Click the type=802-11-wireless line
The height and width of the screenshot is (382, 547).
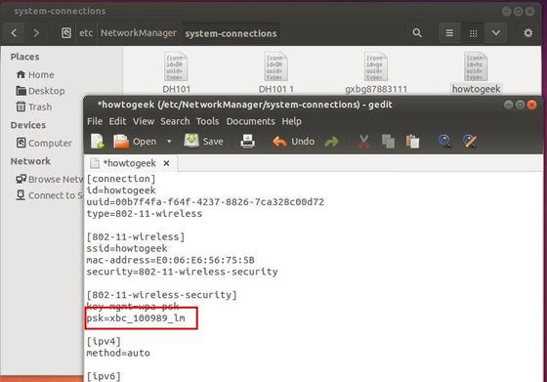point(145,214)
